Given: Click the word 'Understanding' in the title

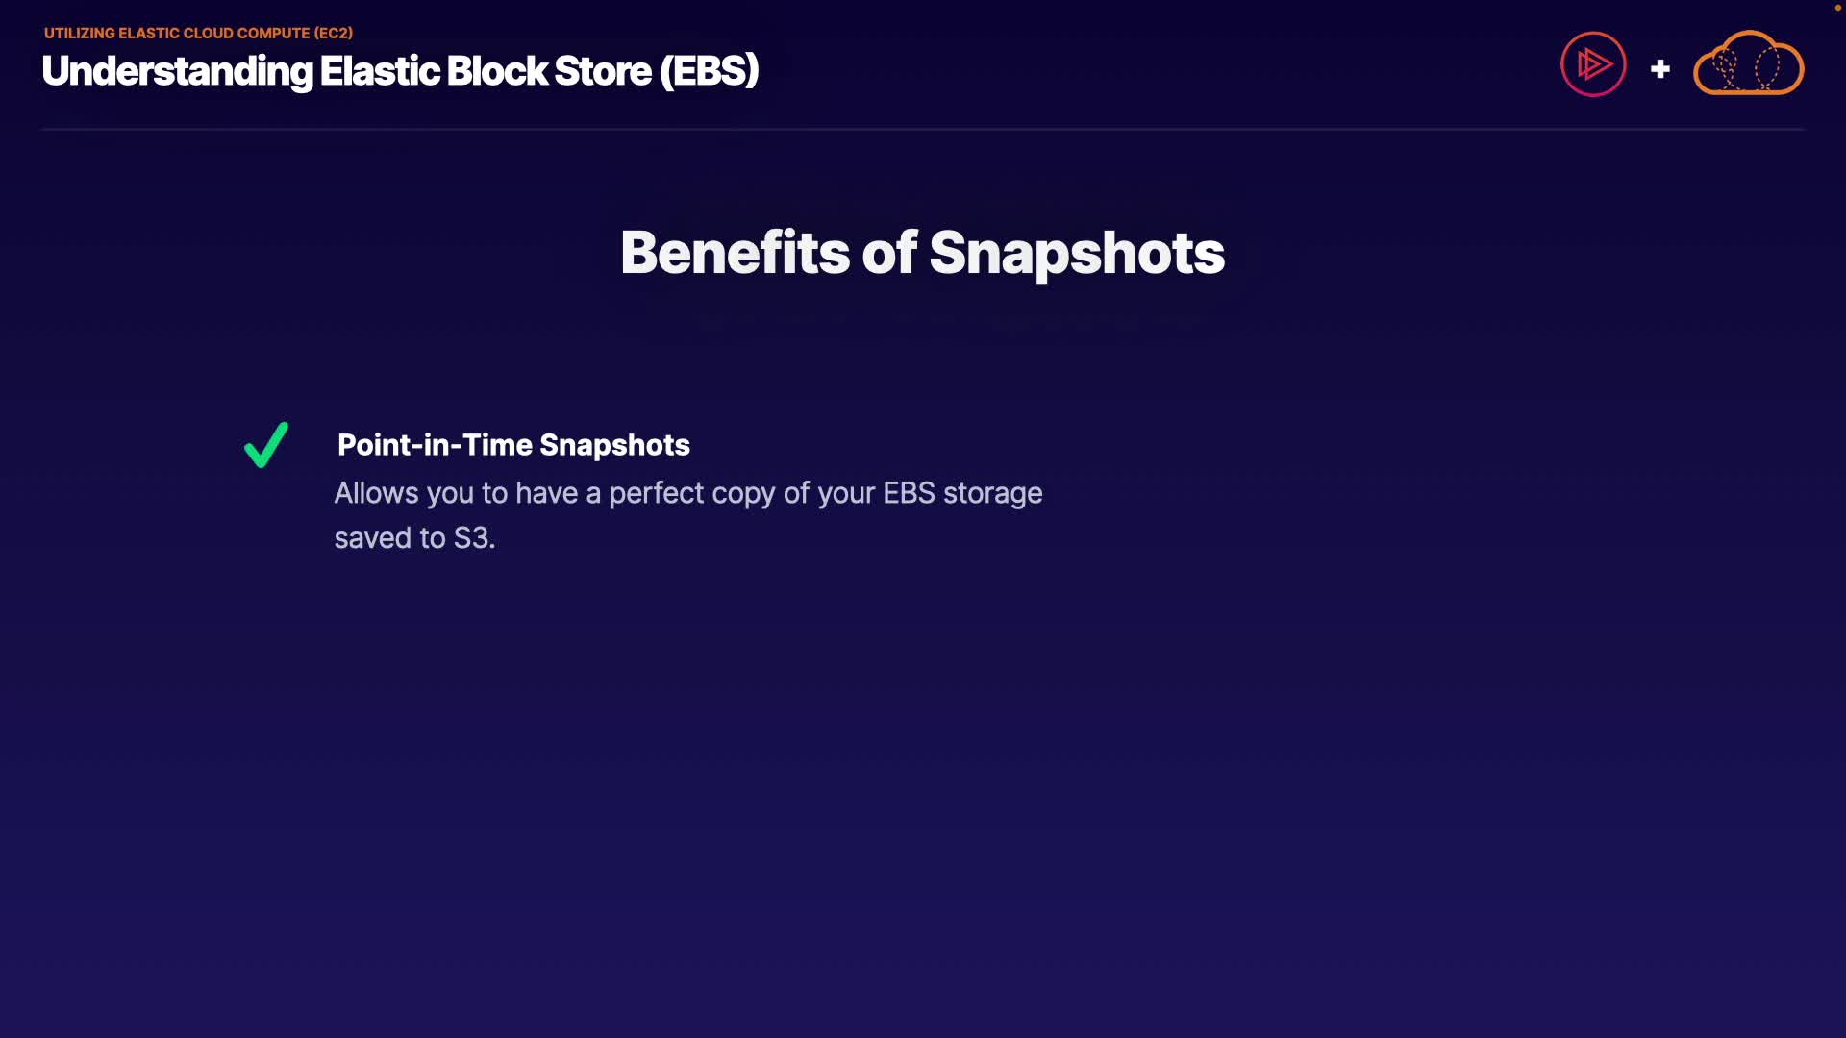Looking at the screenshot, I should [178, 71].
